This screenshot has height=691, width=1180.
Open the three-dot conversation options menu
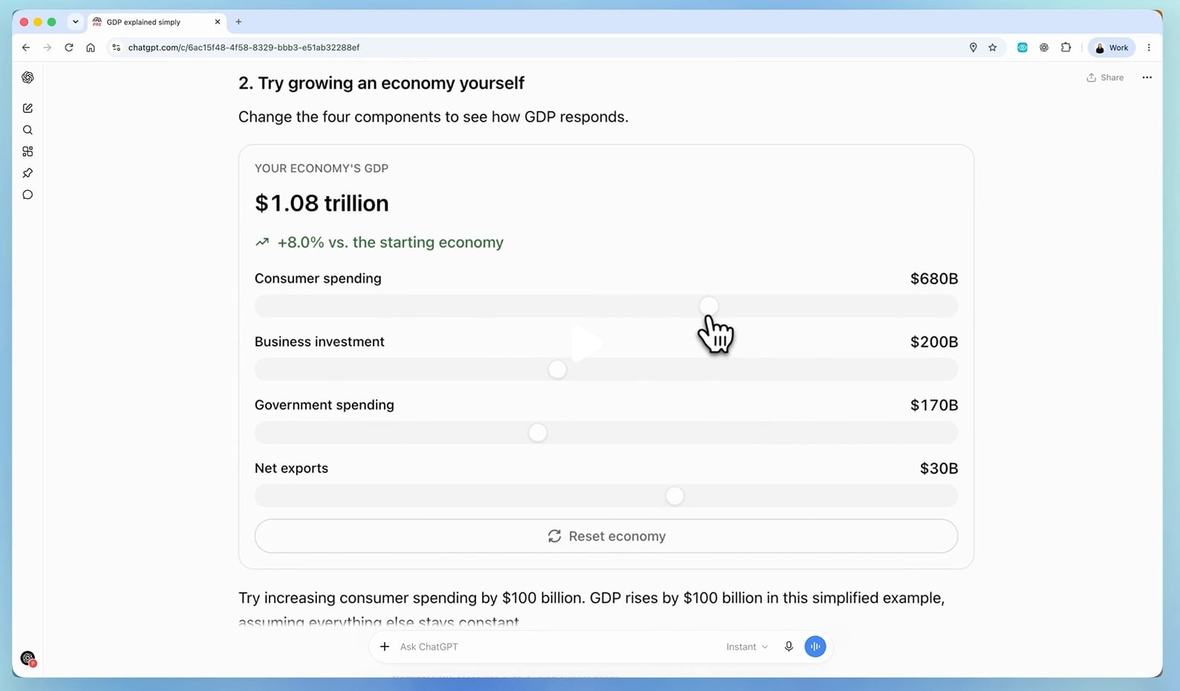click(x=1147, y=77)
